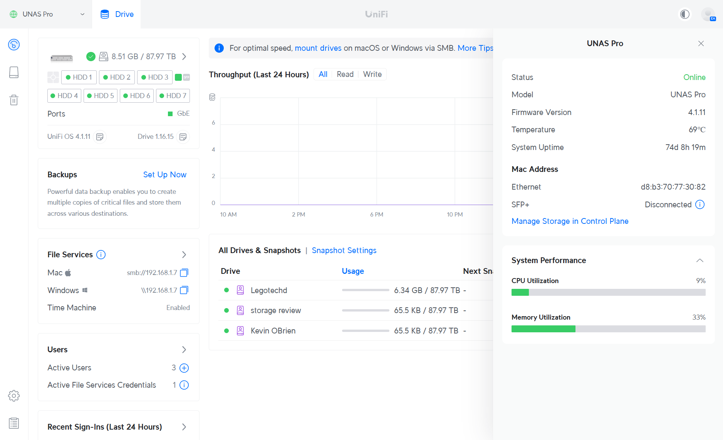Select HDD 7 bay
Screen dimensions: 723x440
173,96
